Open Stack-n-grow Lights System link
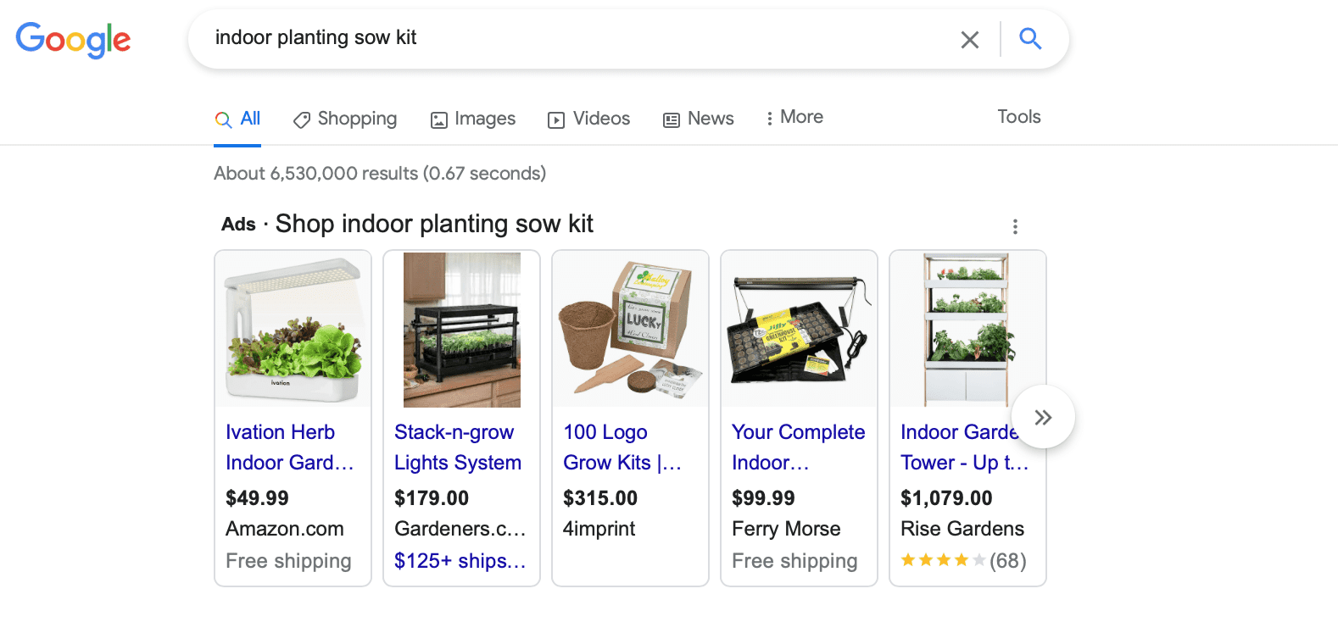The width and height of the screenshot is (1338, 622). [458, 447]
